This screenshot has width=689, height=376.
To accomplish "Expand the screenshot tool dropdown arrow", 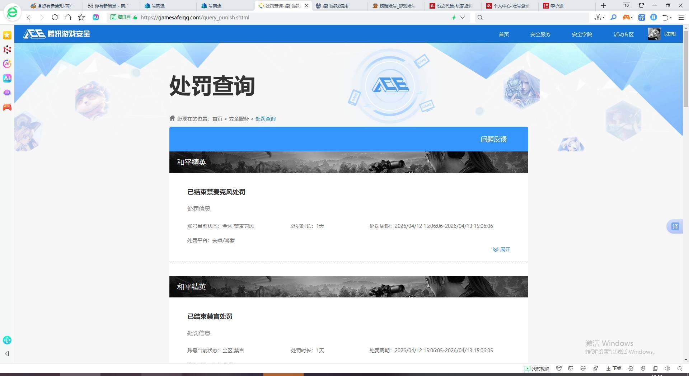I will [603, 17].
